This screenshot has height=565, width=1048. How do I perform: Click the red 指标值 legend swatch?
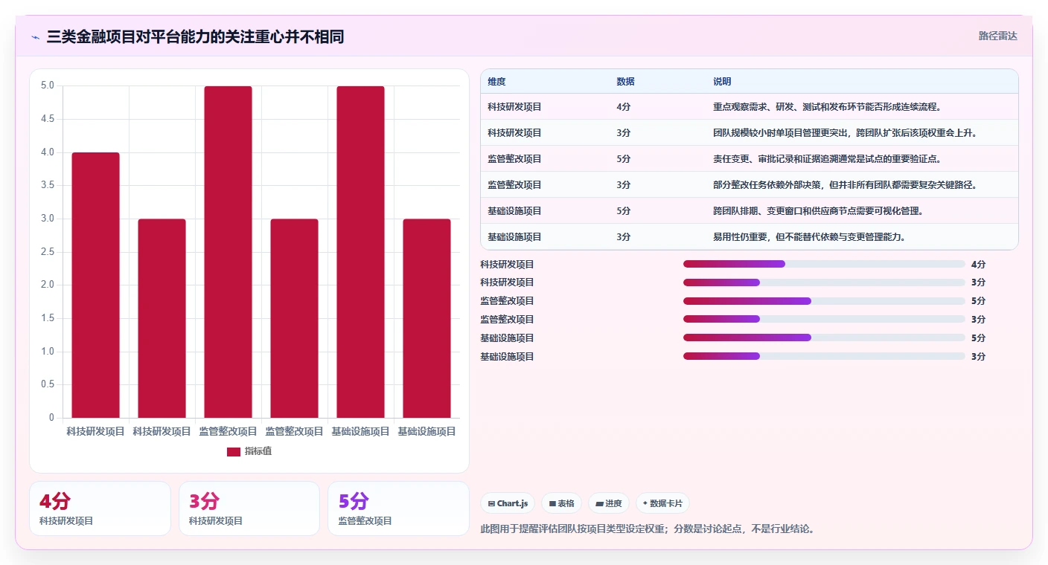click(234, 451)
